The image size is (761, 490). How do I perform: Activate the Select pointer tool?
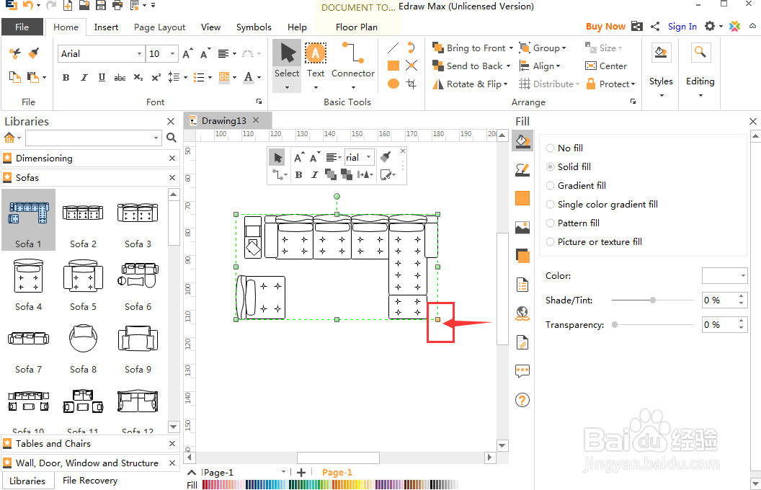click(x=287, y=60)
